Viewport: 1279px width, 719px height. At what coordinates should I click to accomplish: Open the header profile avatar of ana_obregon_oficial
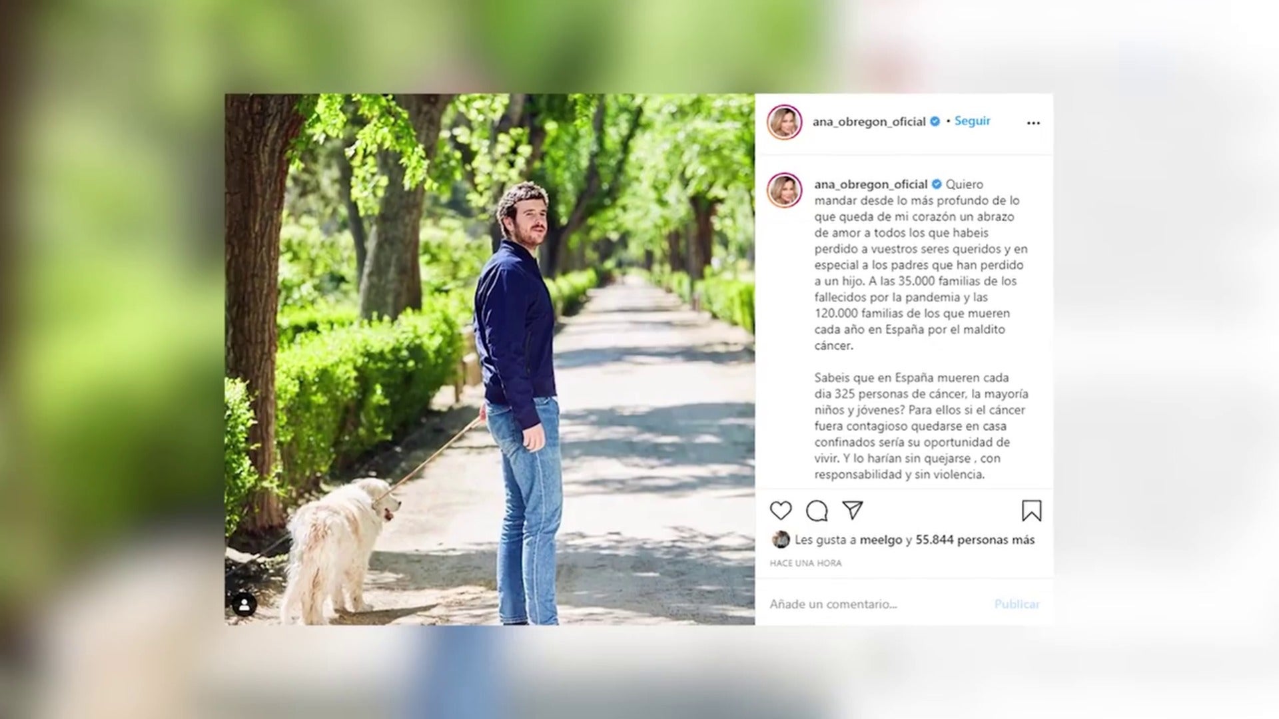[784, 122]
